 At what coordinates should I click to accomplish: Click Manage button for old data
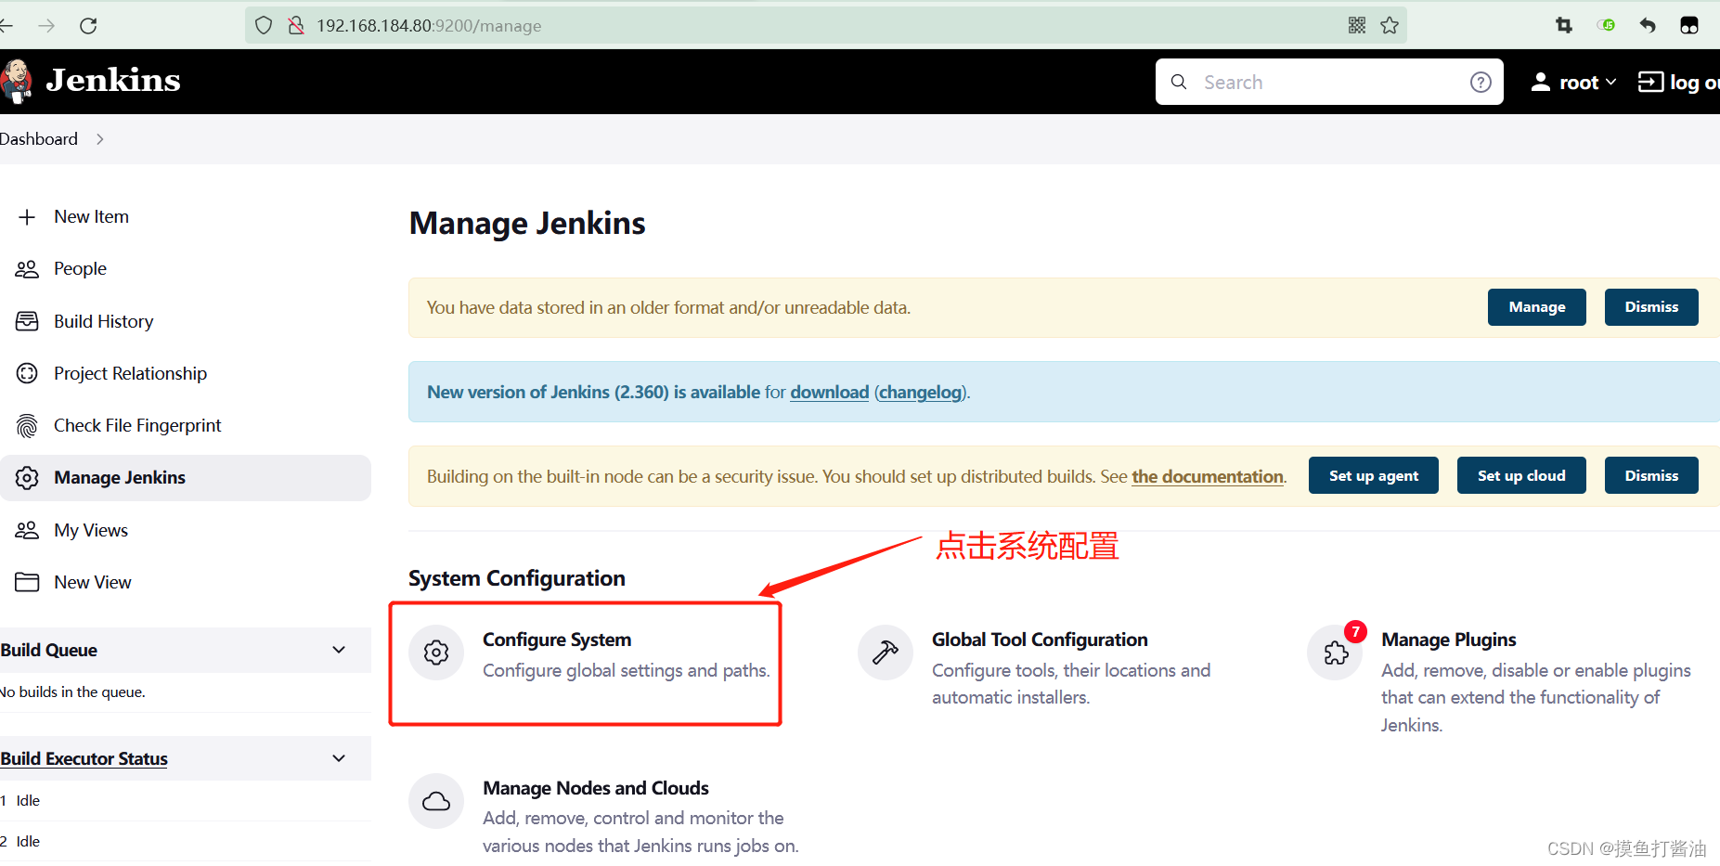tap(1537, 307)
